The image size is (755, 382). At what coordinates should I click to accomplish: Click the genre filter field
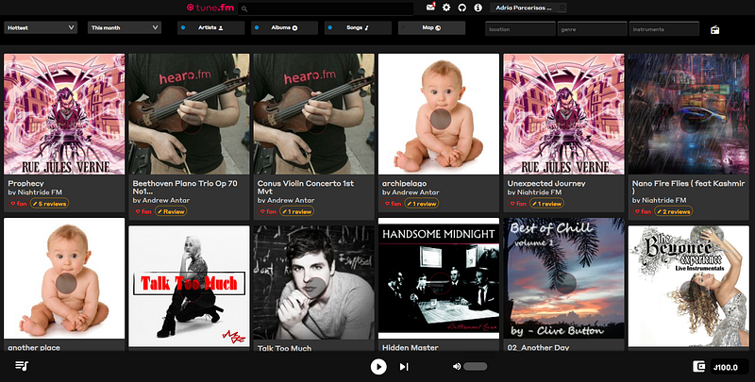click(593, 29)
